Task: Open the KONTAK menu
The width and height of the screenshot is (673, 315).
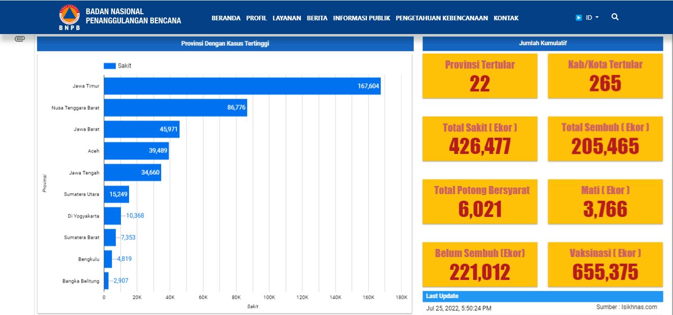Action: tap(506, 18)
